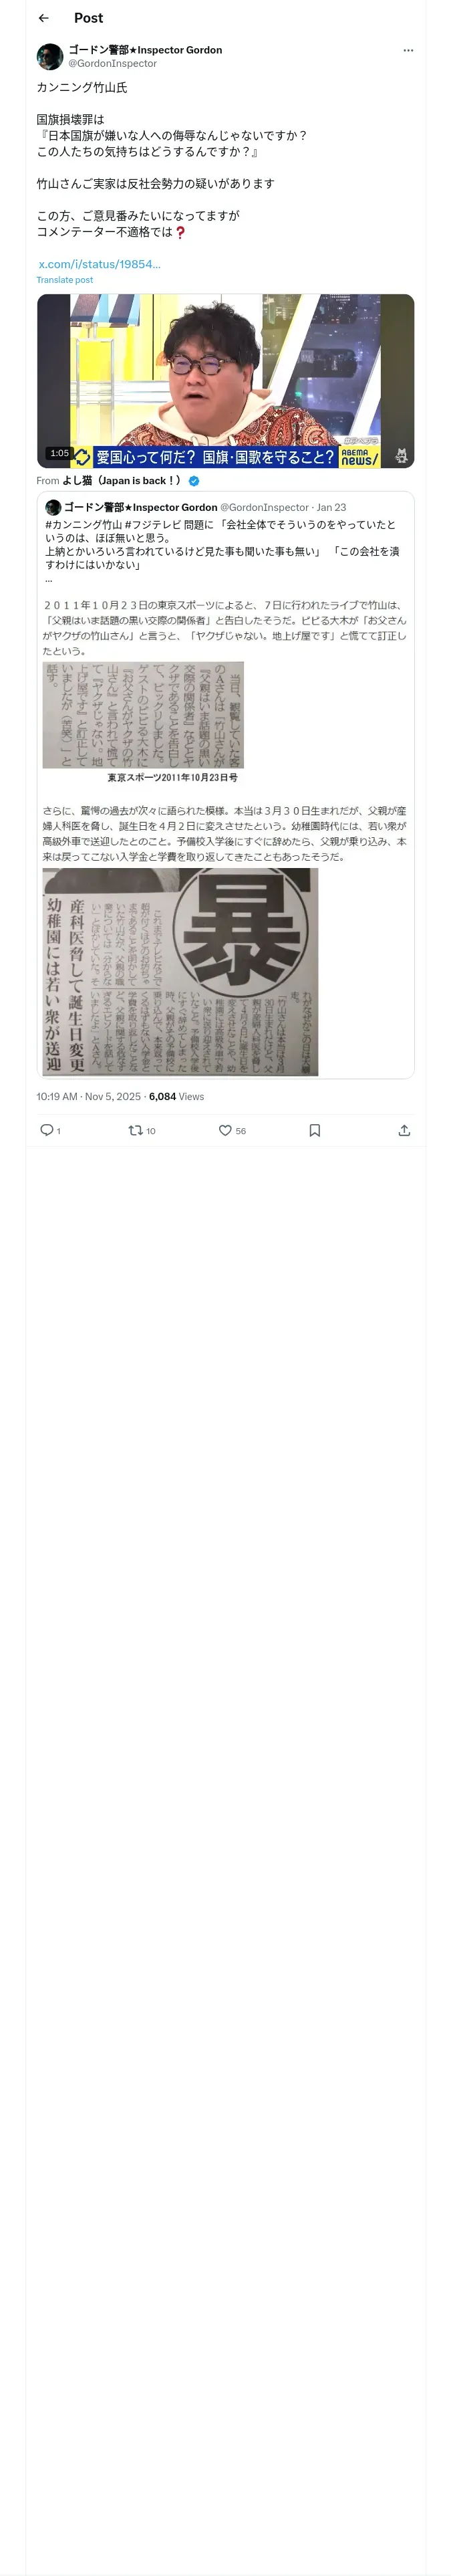Click the small avatar in the quoted post
451x2576 pixels.
pos(53,508)
